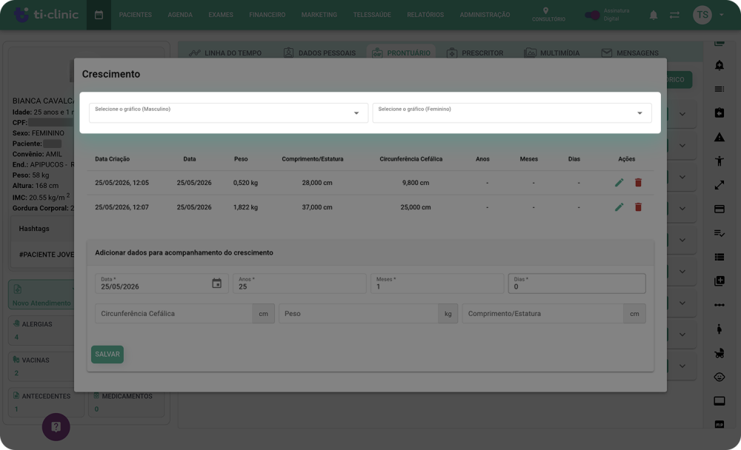Click the Anos input field

pos(299,283)
